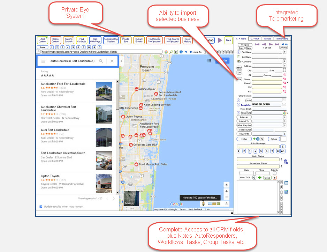Expand the Main Status chevron
The width and height of the screenshot is (327, 252).
(x=281, y=160)
